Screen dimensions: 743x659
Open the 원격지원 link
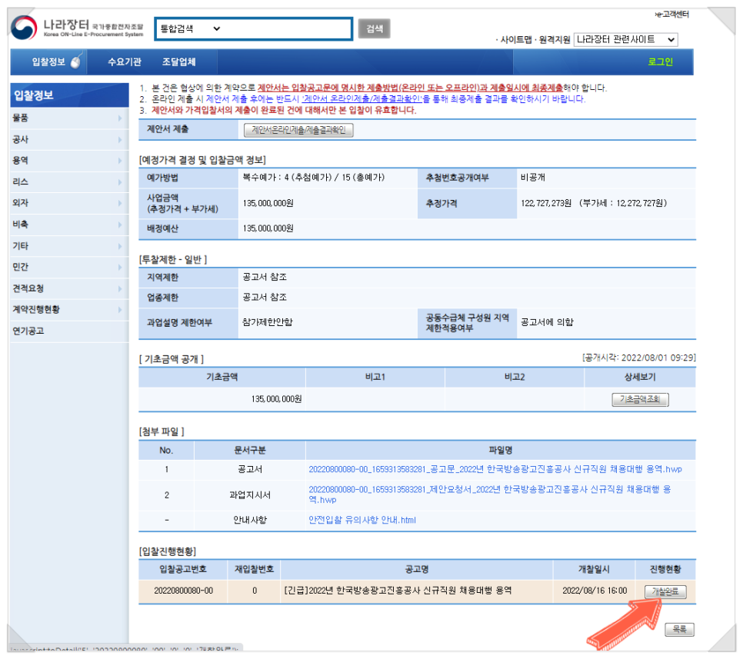point(554,40)
